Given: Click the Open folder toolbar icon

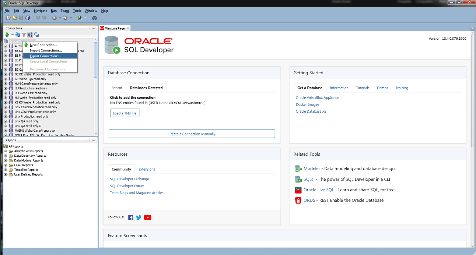Looking at the screenshot, I should (15, 18).
